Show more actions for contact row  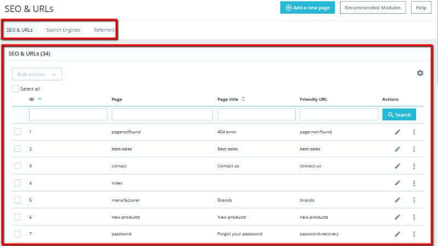pos(414,166)
